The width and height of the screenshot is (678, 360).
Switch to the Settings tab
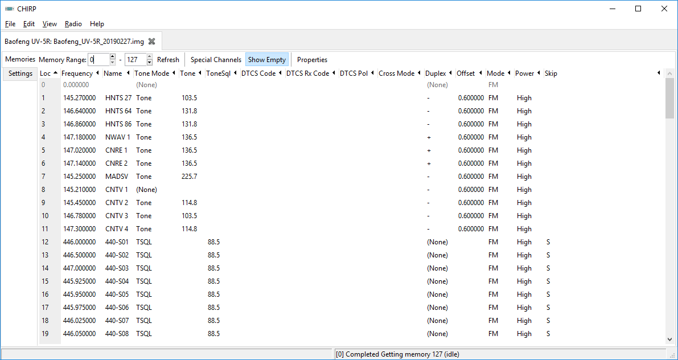tap(20, 73)
